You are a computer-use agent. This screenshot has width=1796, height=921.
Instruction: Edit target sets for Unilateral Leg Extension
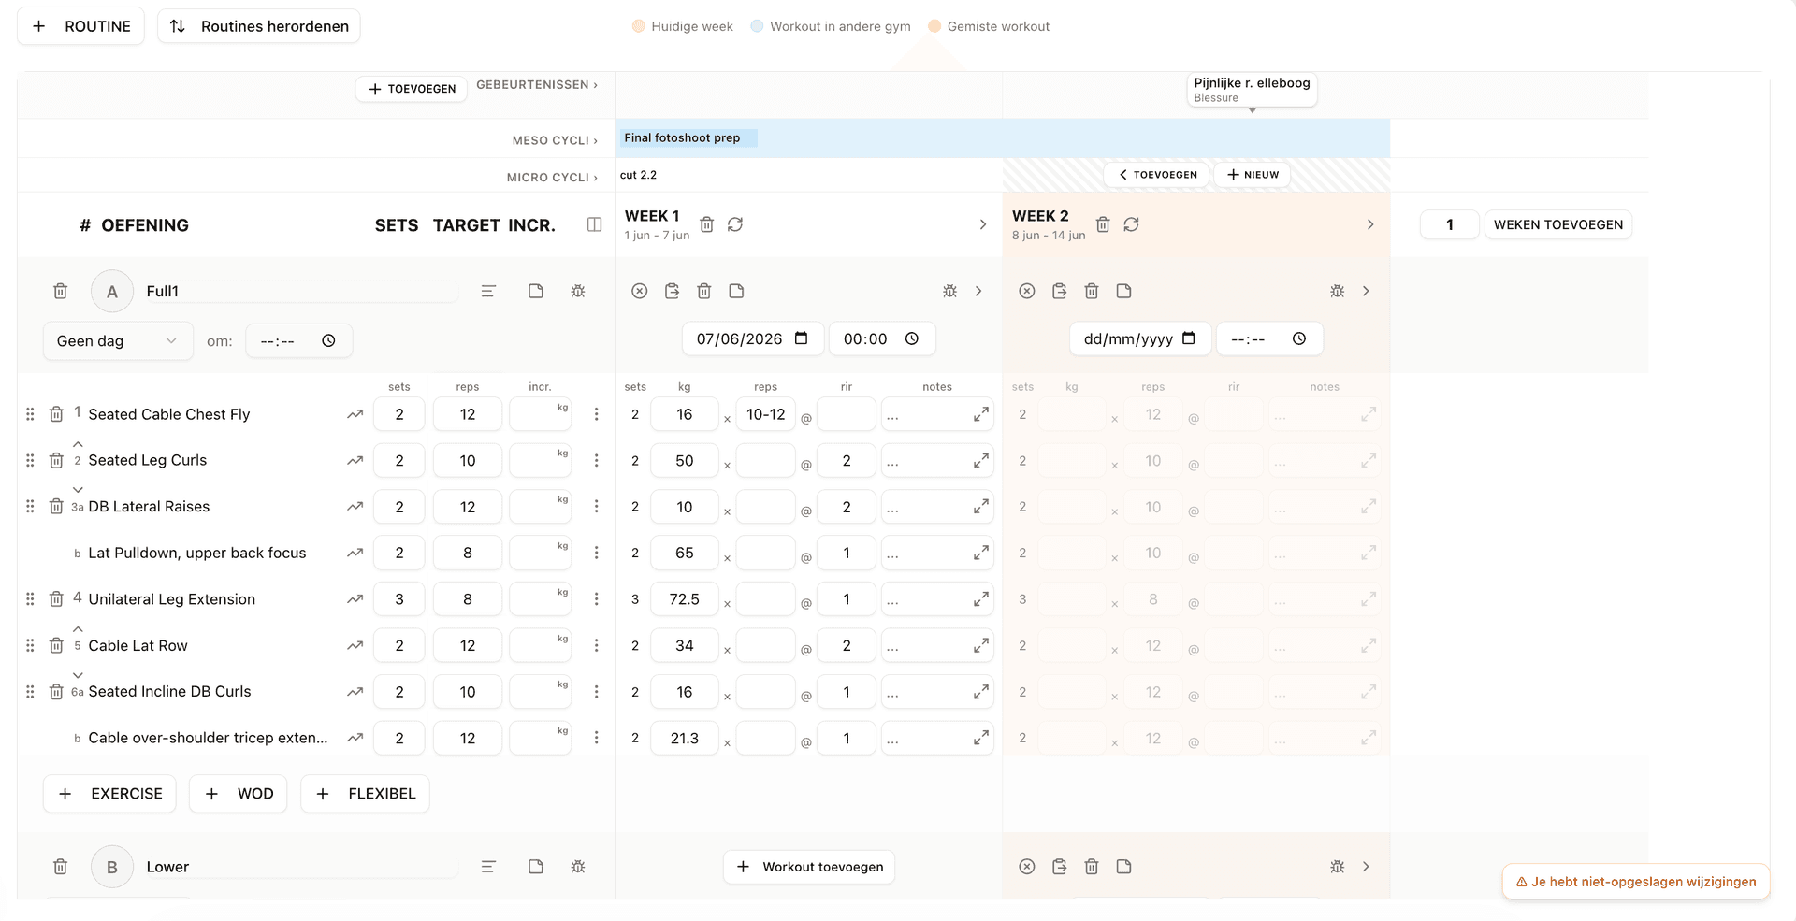(399, 599)
